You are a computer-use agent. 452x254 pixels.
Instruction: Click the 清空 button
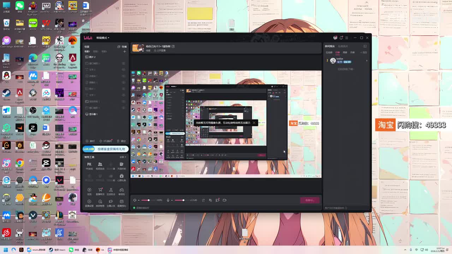[121, 141]
